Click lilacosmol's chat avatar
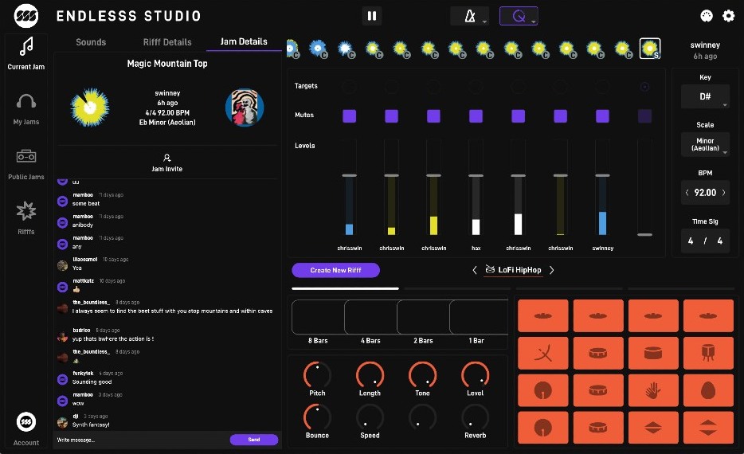The width and height of the screenshot is (744, 454). click(x=62, y=265)
